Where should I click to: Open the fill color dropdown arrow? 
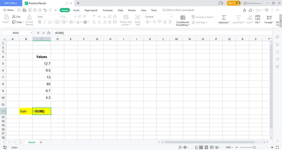click(74, 22)
